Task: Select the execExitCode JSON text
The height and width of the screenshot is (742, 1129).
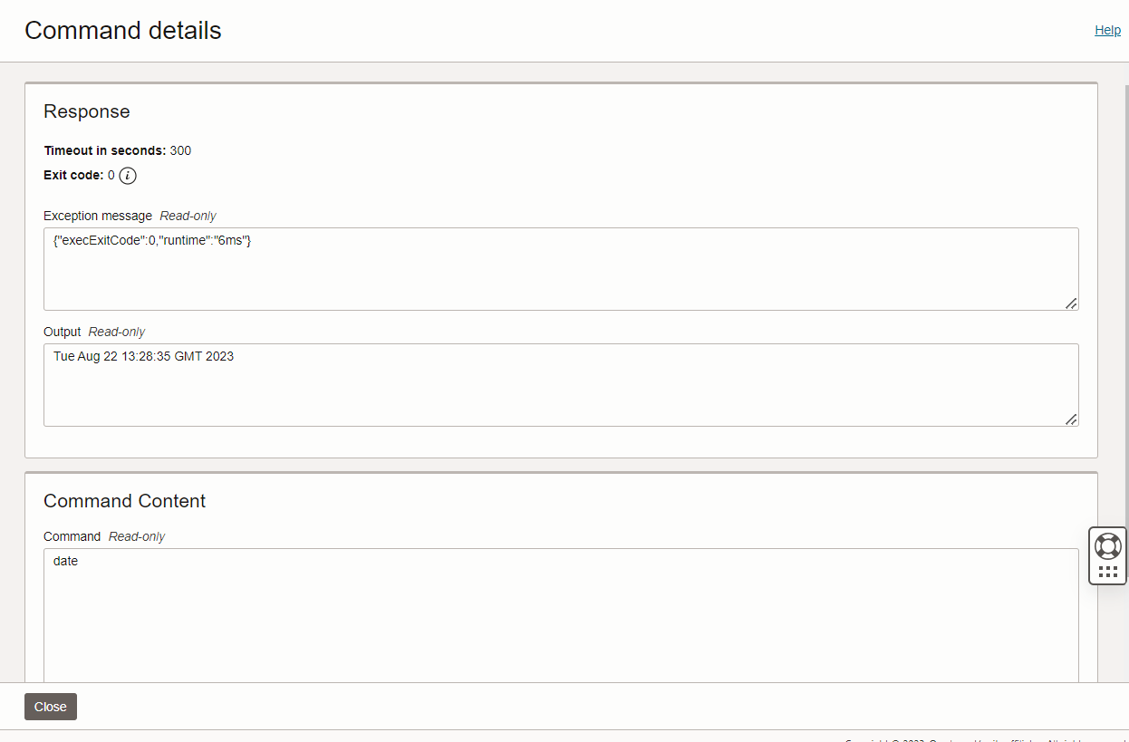Action: coord(152,240)
